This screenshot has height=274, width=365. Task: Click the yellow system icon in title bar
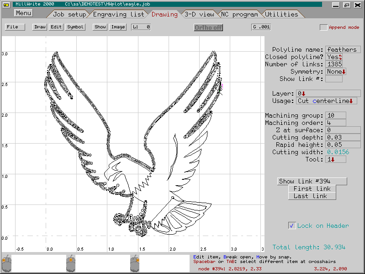(x=6, y=4)
